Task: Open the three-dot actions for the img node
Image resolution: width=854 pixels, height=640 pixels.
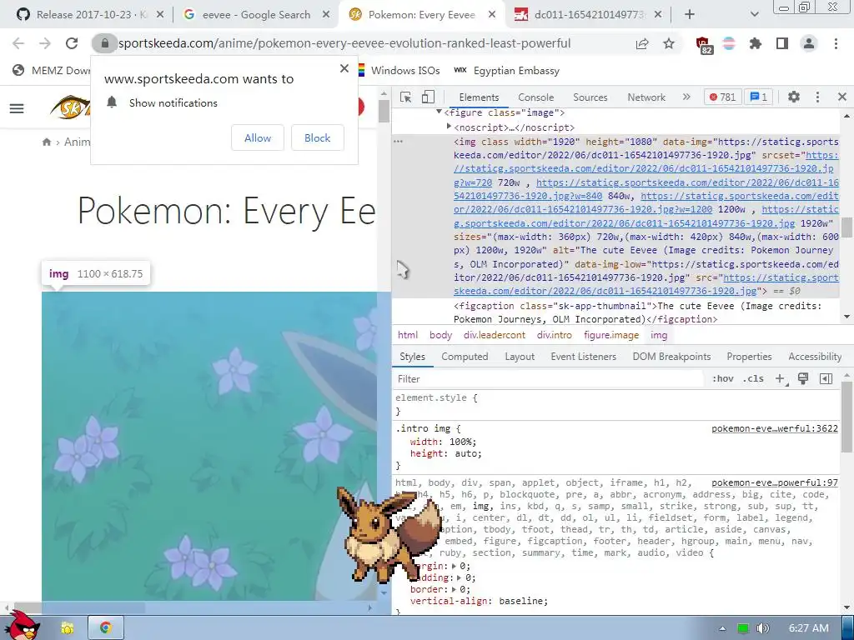Action: click(398, 141)
